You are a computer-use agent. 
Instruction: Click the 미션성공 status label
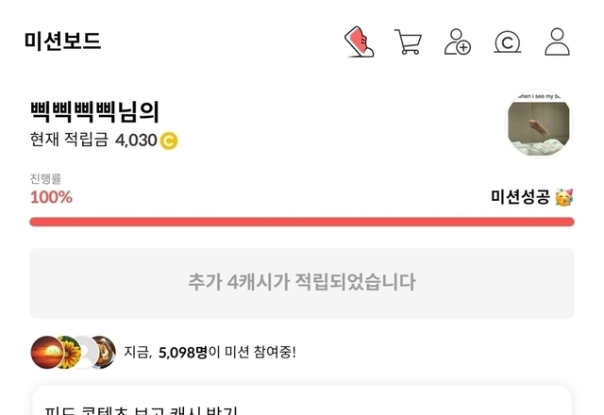tap(520, 197)
